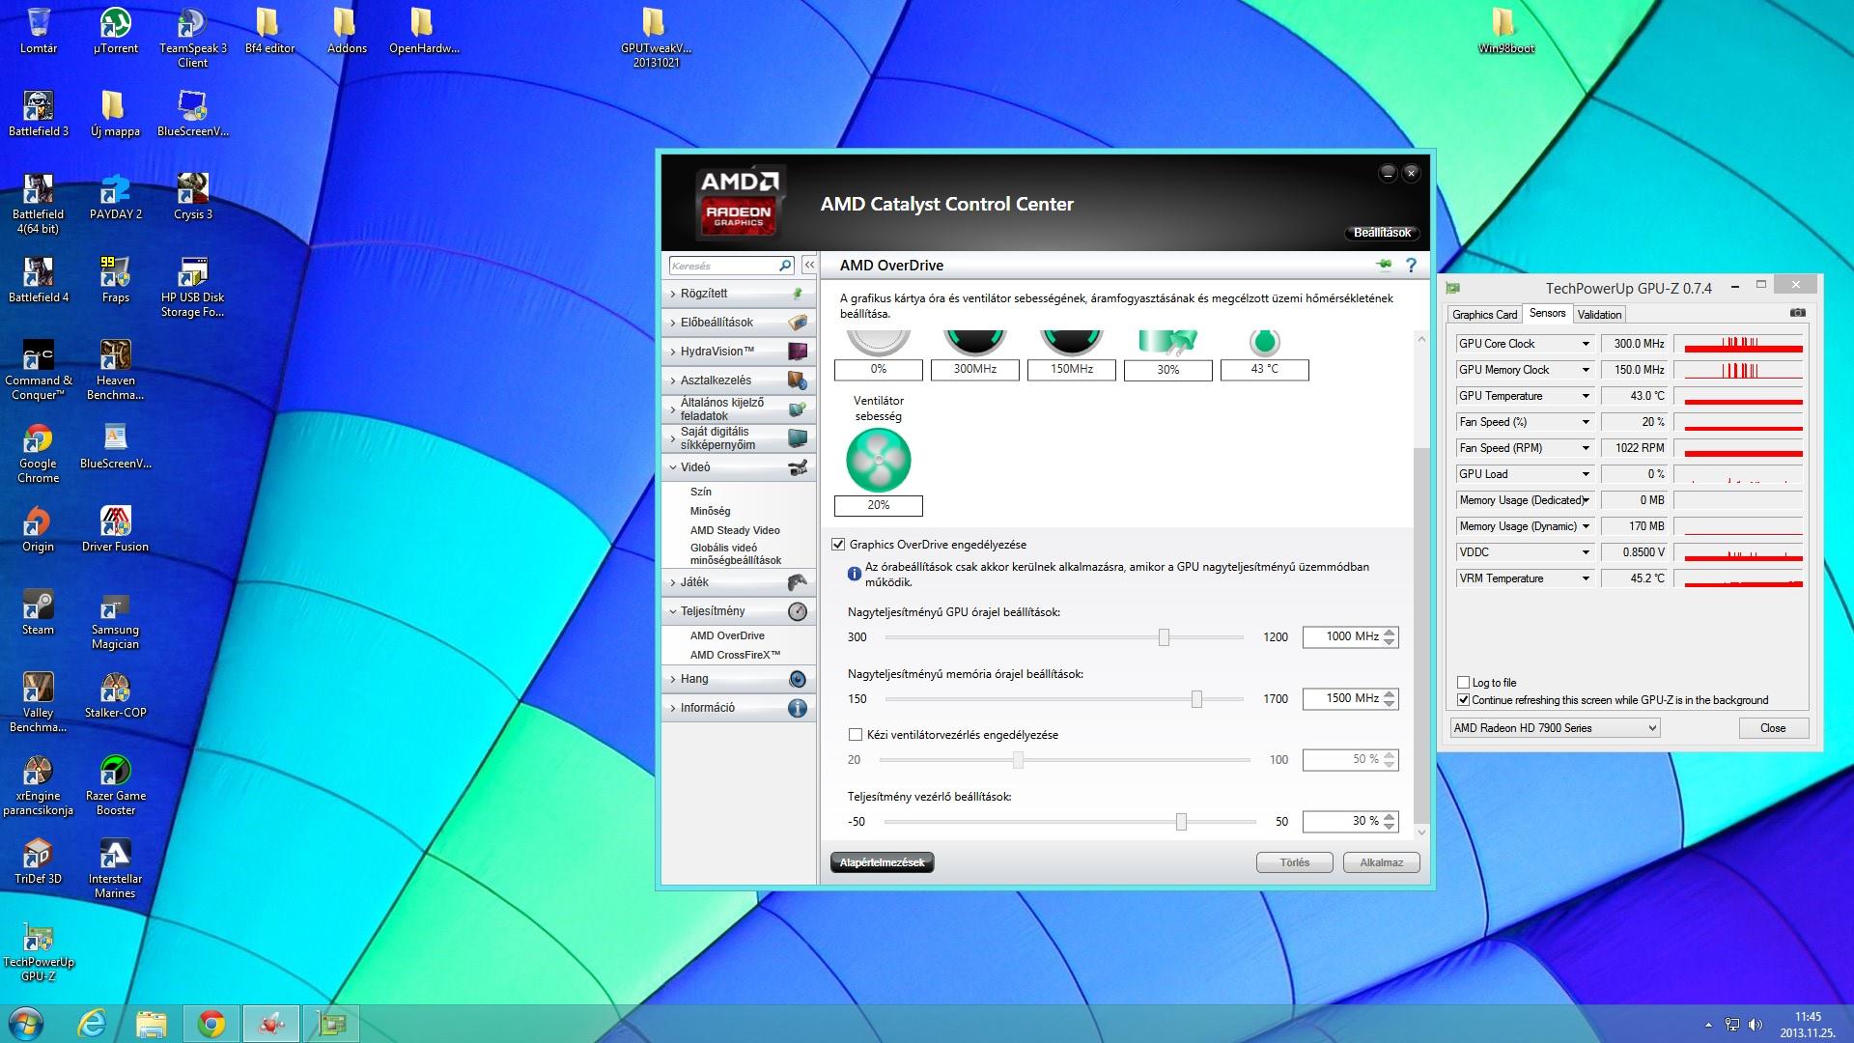Switch to the Validation tab in GPU-Z
Image resolution: width=1854 pixels, height=1043 pixels.
point(1599,315)
